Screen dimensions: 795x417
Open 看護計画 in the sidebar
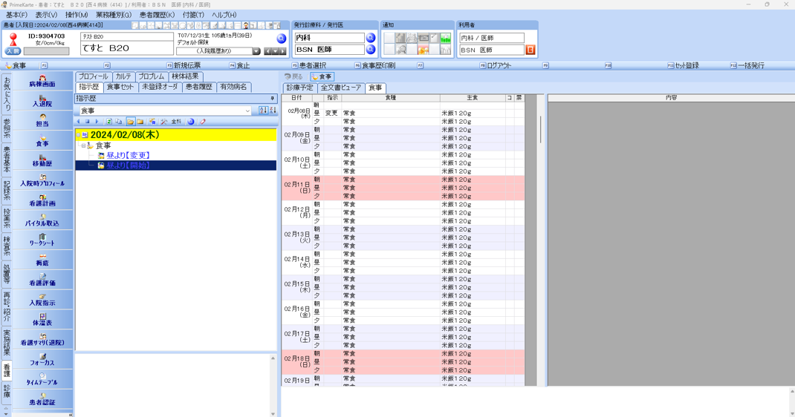42,200
